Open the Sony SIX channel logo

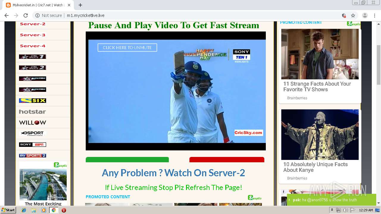[33, 100]
